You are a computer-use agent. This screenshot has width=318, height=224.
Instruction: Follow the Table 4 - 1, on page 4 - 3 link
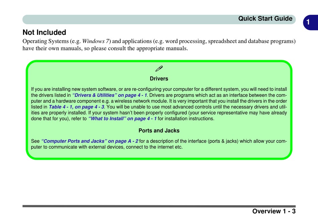pos(76,107)
